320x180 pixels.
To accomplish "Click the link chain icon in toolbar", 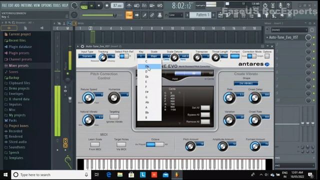I will pyautogui.click(x=152, y=15).
